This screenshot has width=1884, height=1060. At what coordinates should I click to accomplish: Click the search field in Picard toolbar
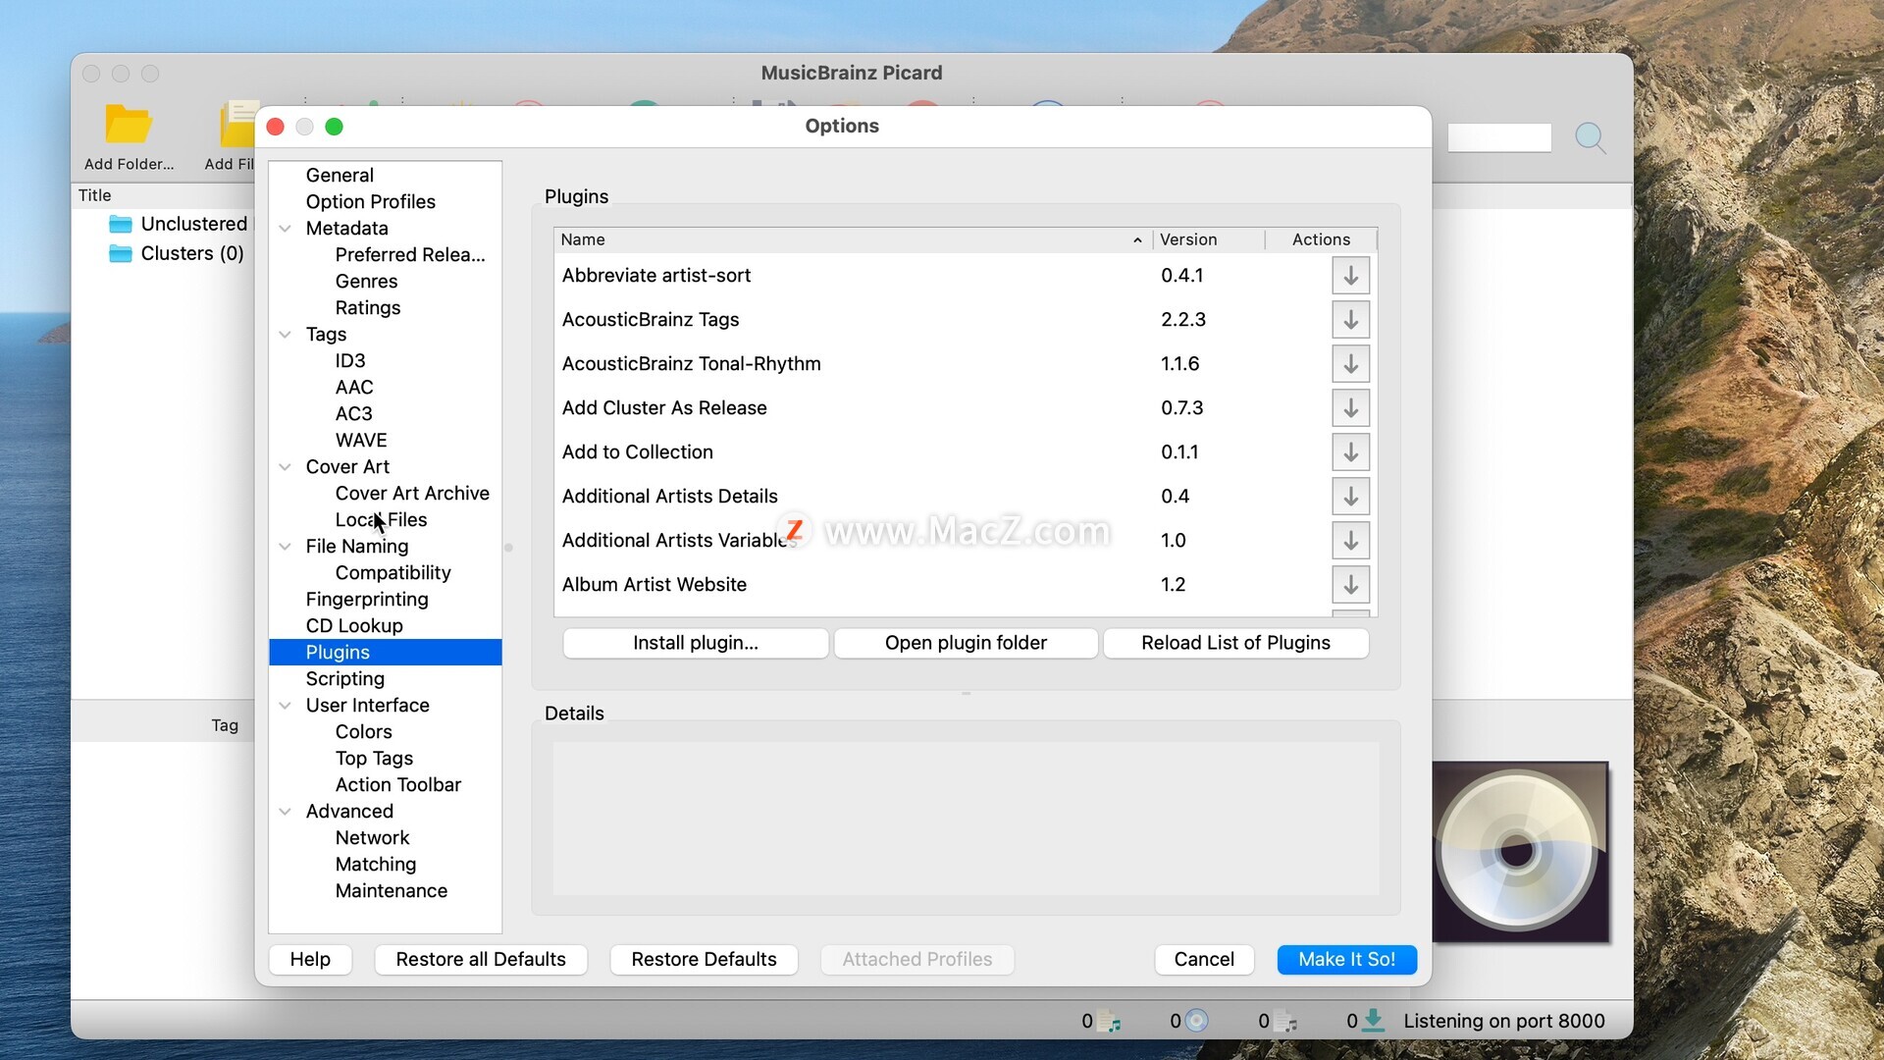[1499, 137]
